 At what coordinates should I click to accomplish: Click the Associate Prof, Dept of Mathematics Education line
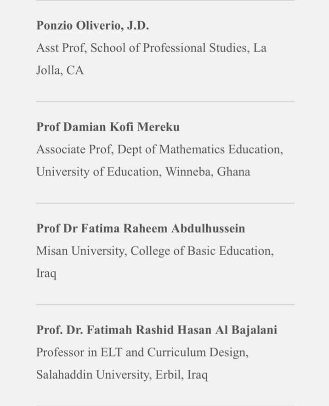click(159, 149)
